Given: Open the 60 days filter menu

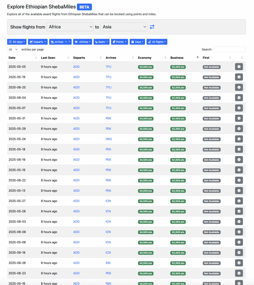Looking at the screenshot, I should pos(17,42).
